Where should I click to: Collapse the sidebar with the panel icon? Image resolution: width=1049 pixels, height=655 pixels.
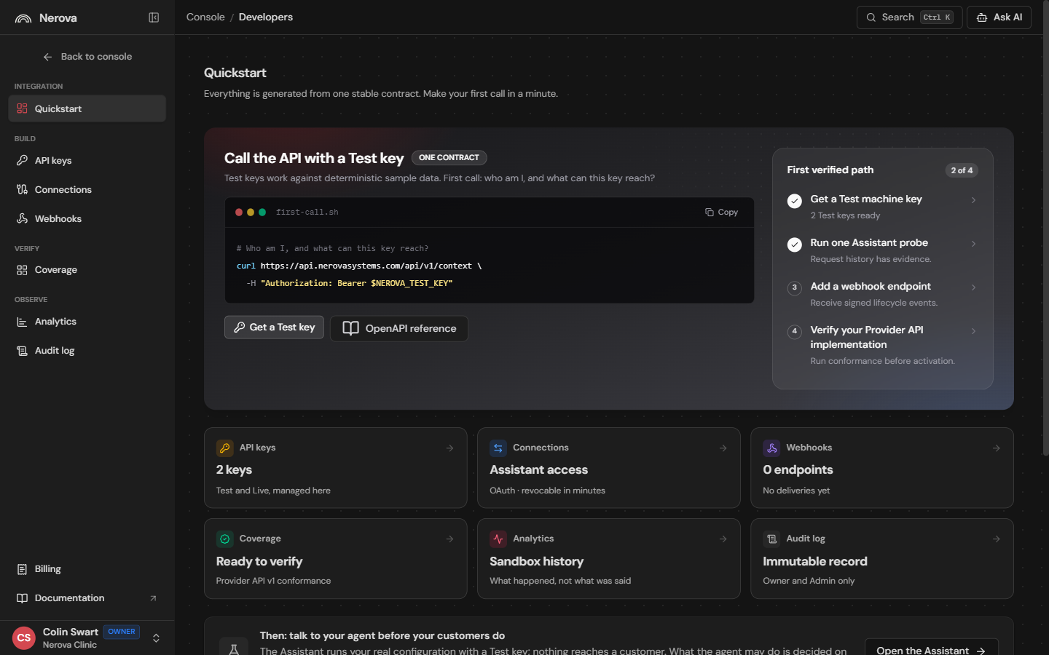tap(154, 17)
